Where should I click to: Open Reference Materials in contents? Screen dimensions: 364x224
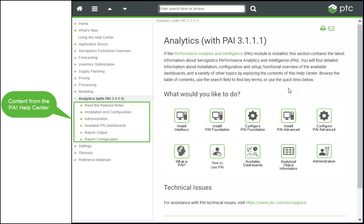point(95,160)
